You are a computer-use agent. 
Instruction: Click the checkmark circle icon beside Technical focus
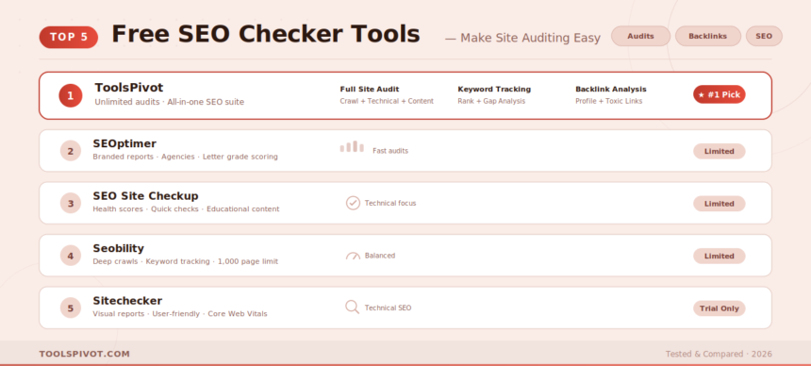(x=353, y=203)
